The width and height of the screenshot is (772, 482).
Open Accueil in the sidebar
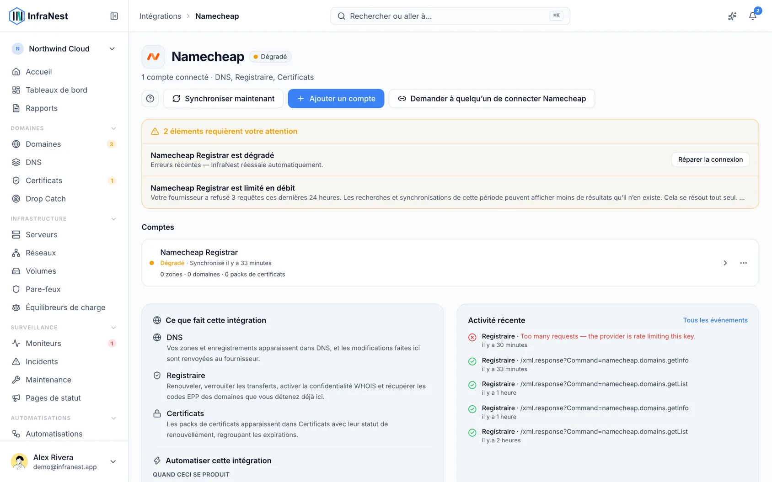pos(64,72)
